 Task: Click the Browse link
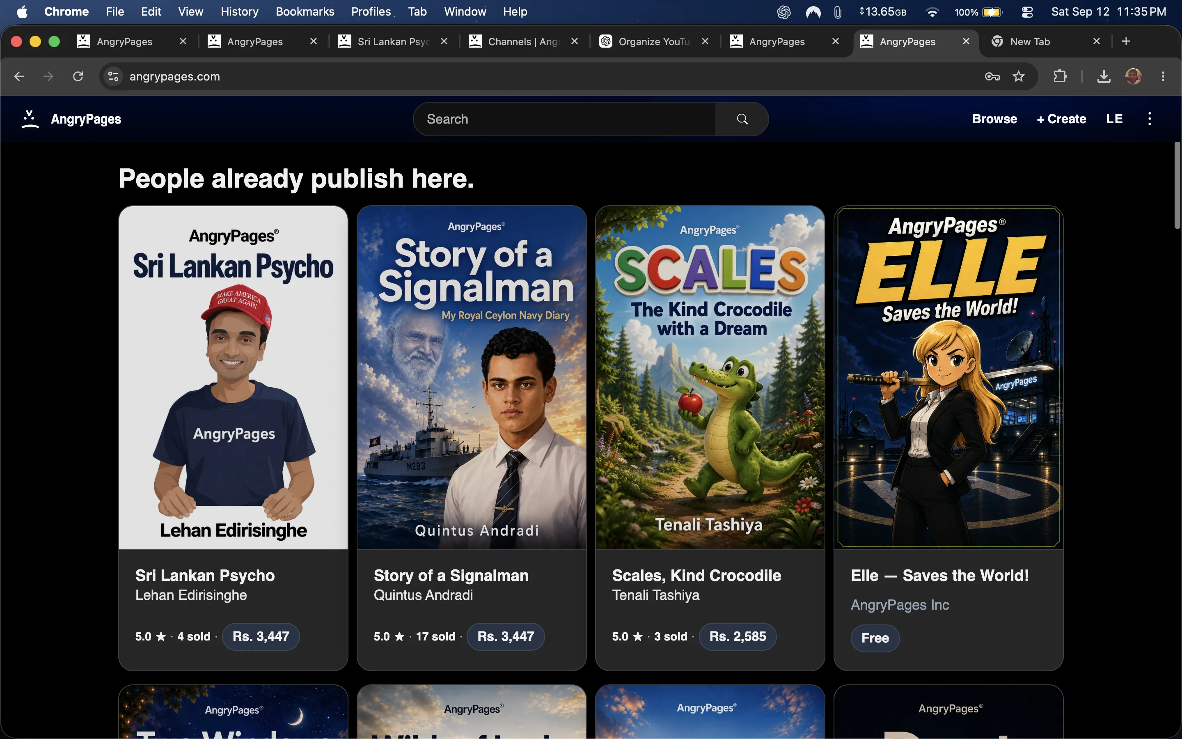pyautogui.click(x=994, y=119)
